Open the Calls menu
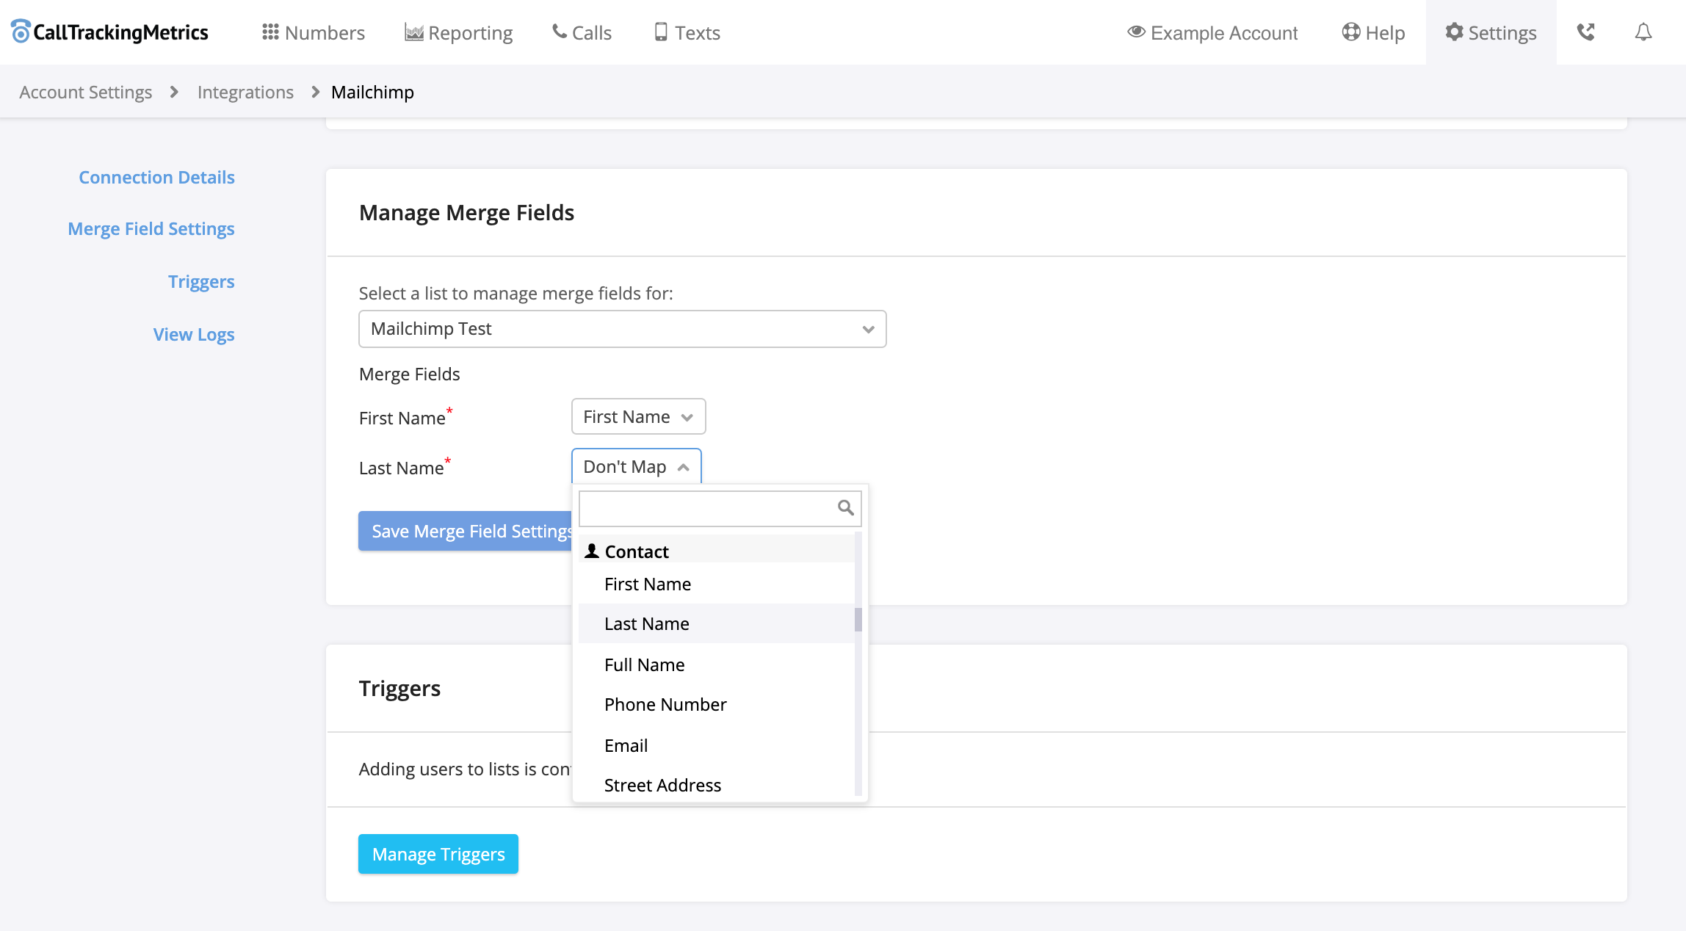The width and height of the screenshot is (1686, 931). 582,32
